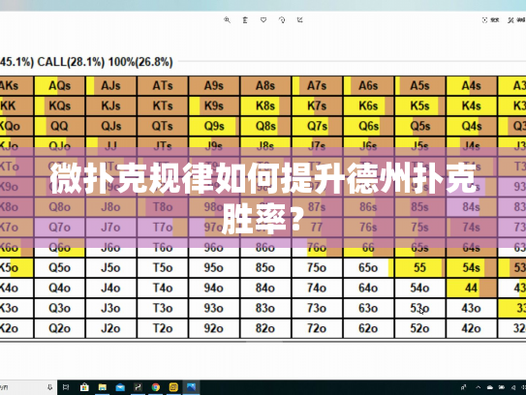Click the K9s cell
Screen dimensions: 526x395
coord(214,106)
